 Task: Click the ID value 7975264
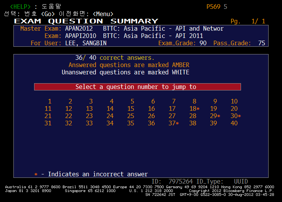tap(180, 181)
